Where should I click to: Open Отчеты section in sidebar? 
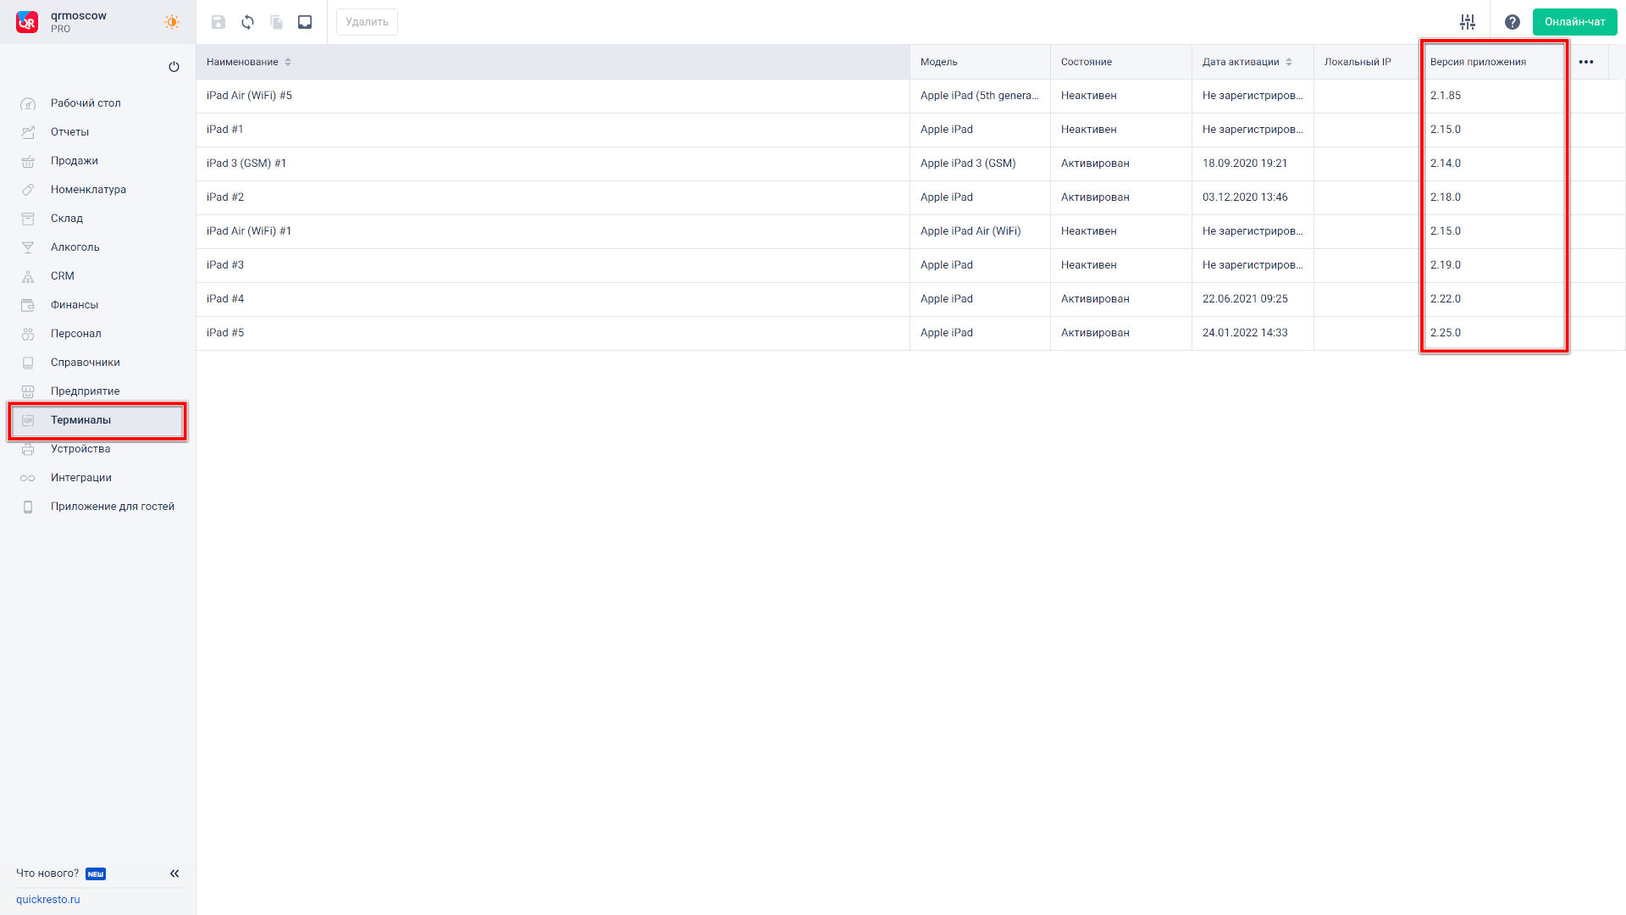[x=69, y=132]
